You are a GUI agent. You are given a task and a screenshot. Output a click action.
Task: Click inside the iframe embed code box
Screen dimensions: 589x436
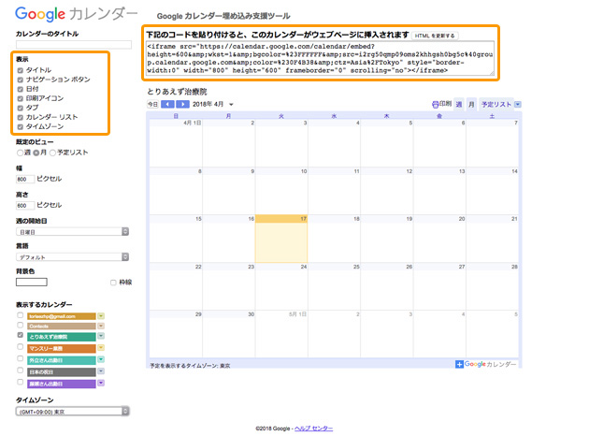pos(320,58)
